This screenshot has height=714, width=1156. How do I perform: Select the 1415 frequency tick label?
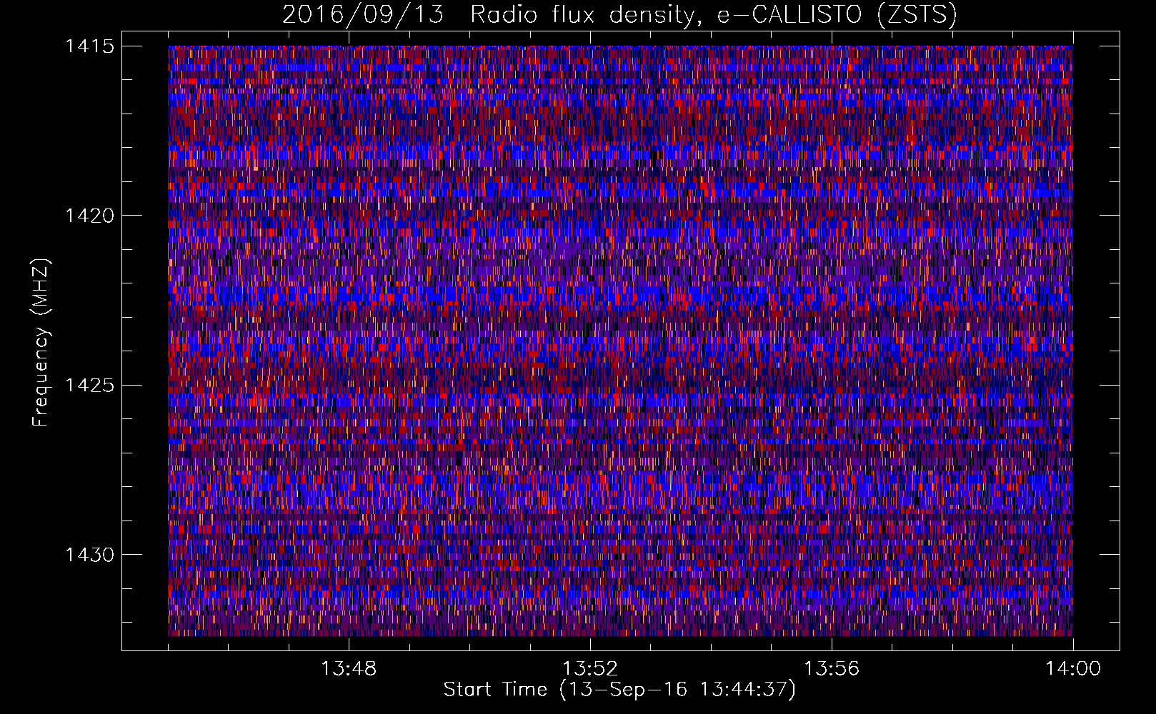[89, 46]
